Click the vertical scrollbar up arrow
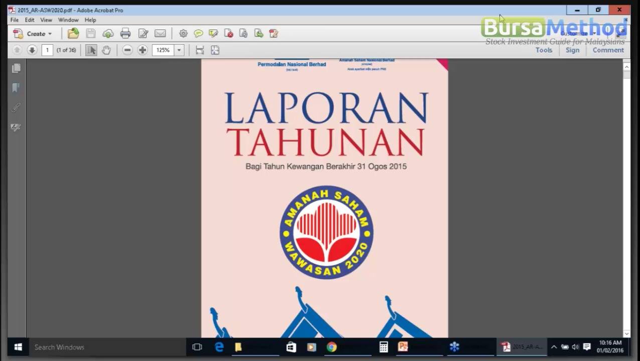This screenshot has width=640, height=361. 626,66
